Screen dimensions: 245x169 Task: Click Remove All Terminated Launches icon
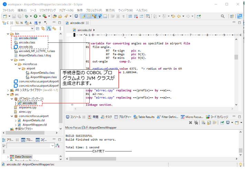(196, 122)
